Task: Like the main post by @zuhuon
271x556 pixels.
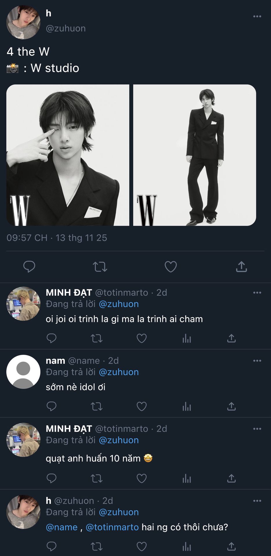Action: tap(170, 267)
